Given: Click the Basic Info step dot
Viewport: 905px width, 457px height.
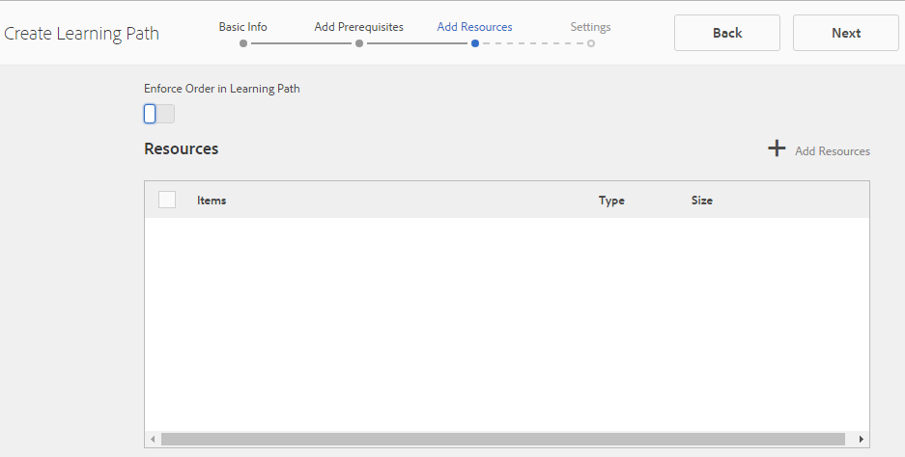Looking at the screenshot, I should pyautogui.click(x=243, y=43).
